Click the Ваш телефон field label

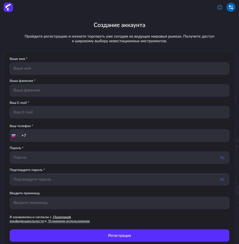pyautogui.click(x=21, y=126)
